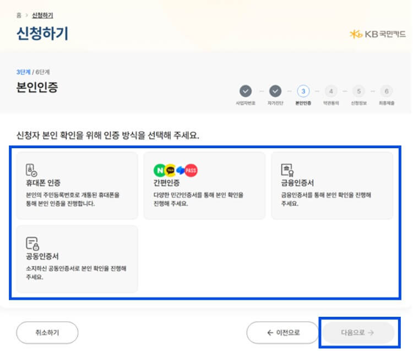Click the KB국민카드 logo
The width and height of the screenshot is (413, 351).
(378, 34)
